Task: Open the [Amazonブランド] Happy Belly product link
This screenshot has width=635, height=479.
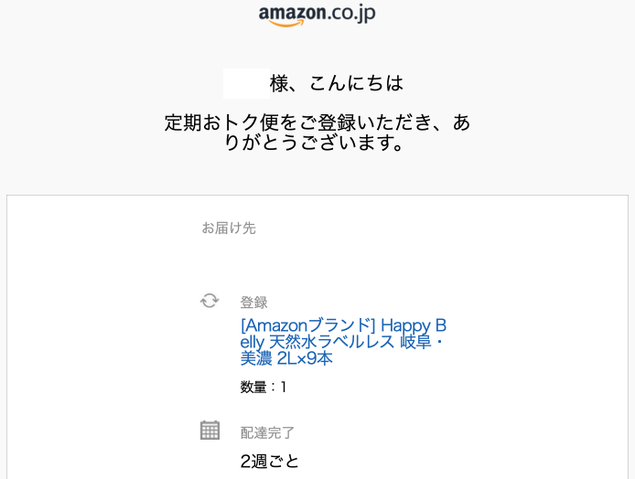Action: tap(343, 325)
